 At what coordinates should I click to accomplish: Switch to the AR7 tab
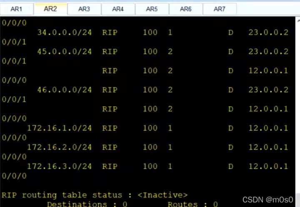(220, 9)
